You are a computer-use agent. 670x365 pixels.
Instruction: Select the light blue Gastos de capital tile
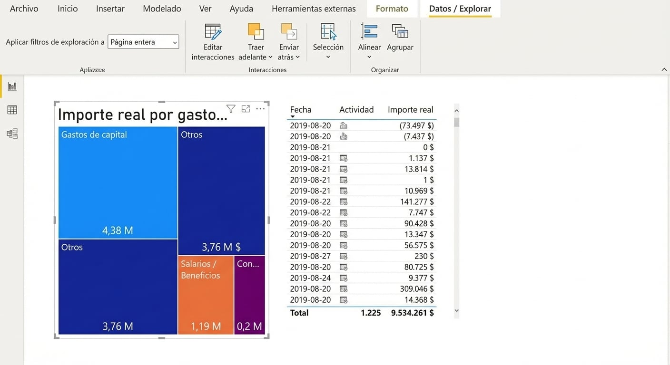tap(118, 182)
